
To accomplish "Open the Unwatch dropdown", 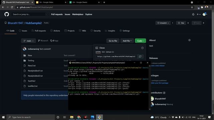I will coord(163,23).
